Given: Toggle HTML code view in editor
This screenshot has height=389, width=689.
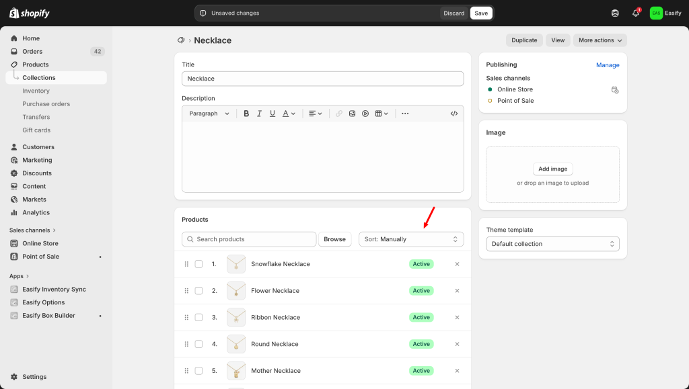Looking at the screenshot, I should tap(454, 114).
